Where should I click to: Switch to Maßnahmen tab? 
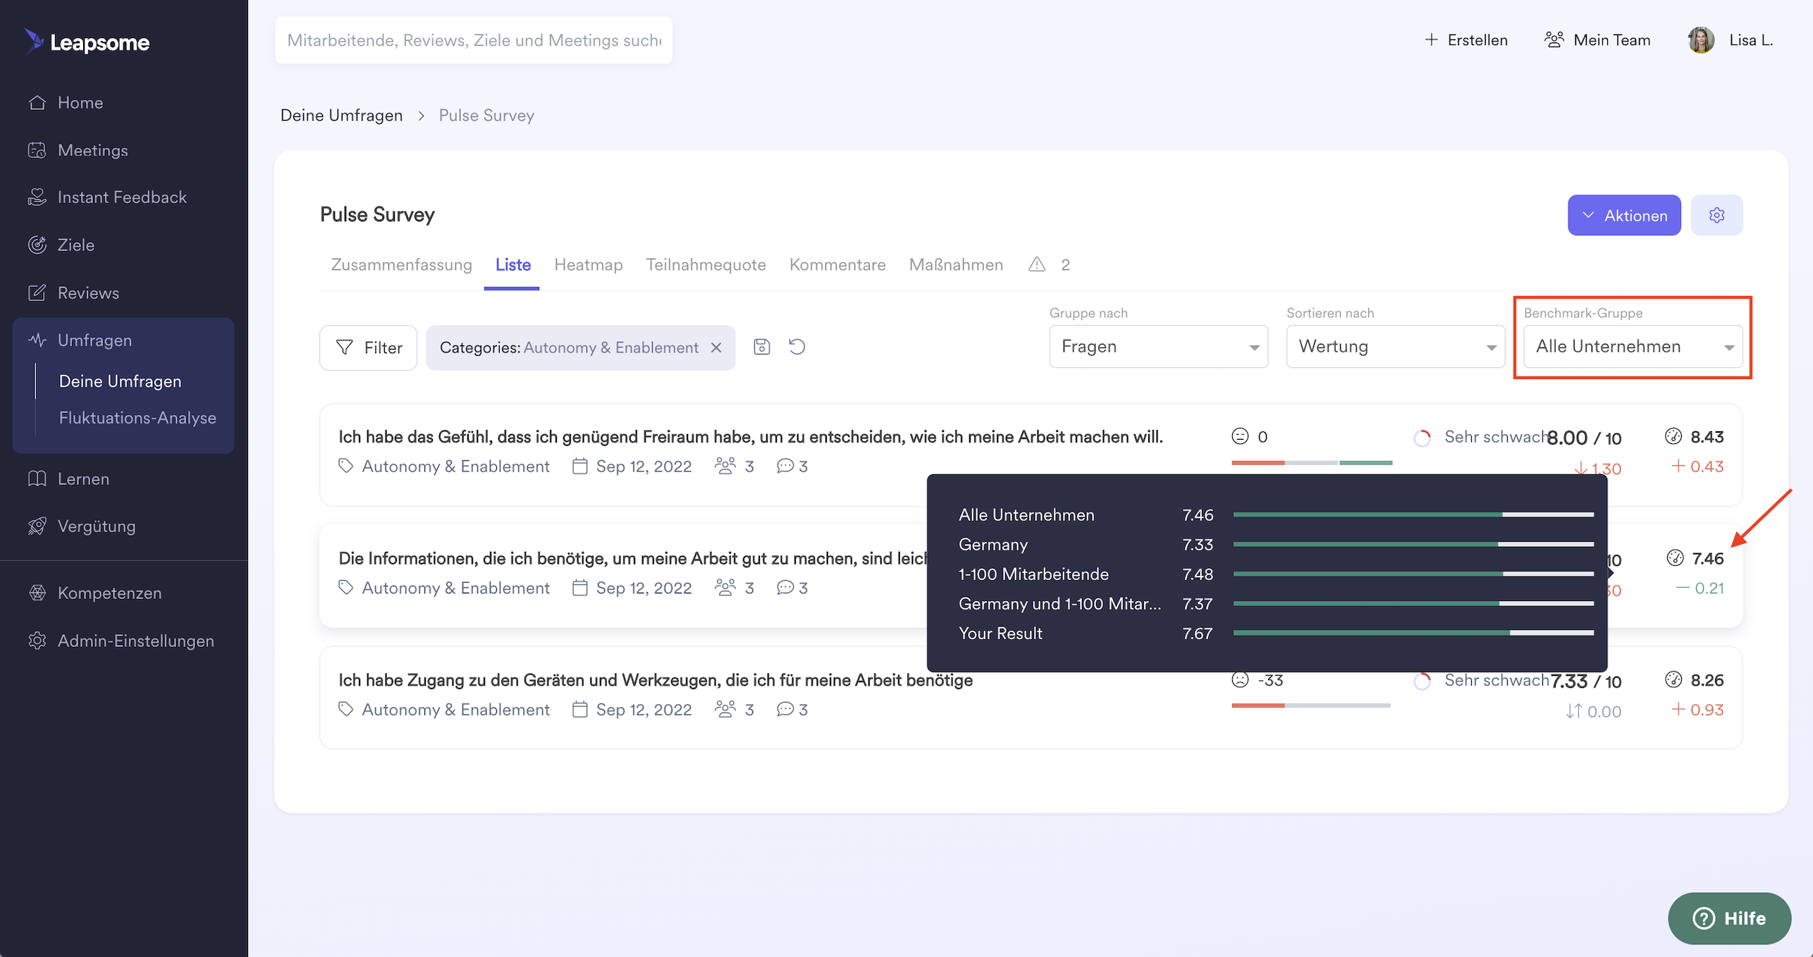click(x=956, y=265)
